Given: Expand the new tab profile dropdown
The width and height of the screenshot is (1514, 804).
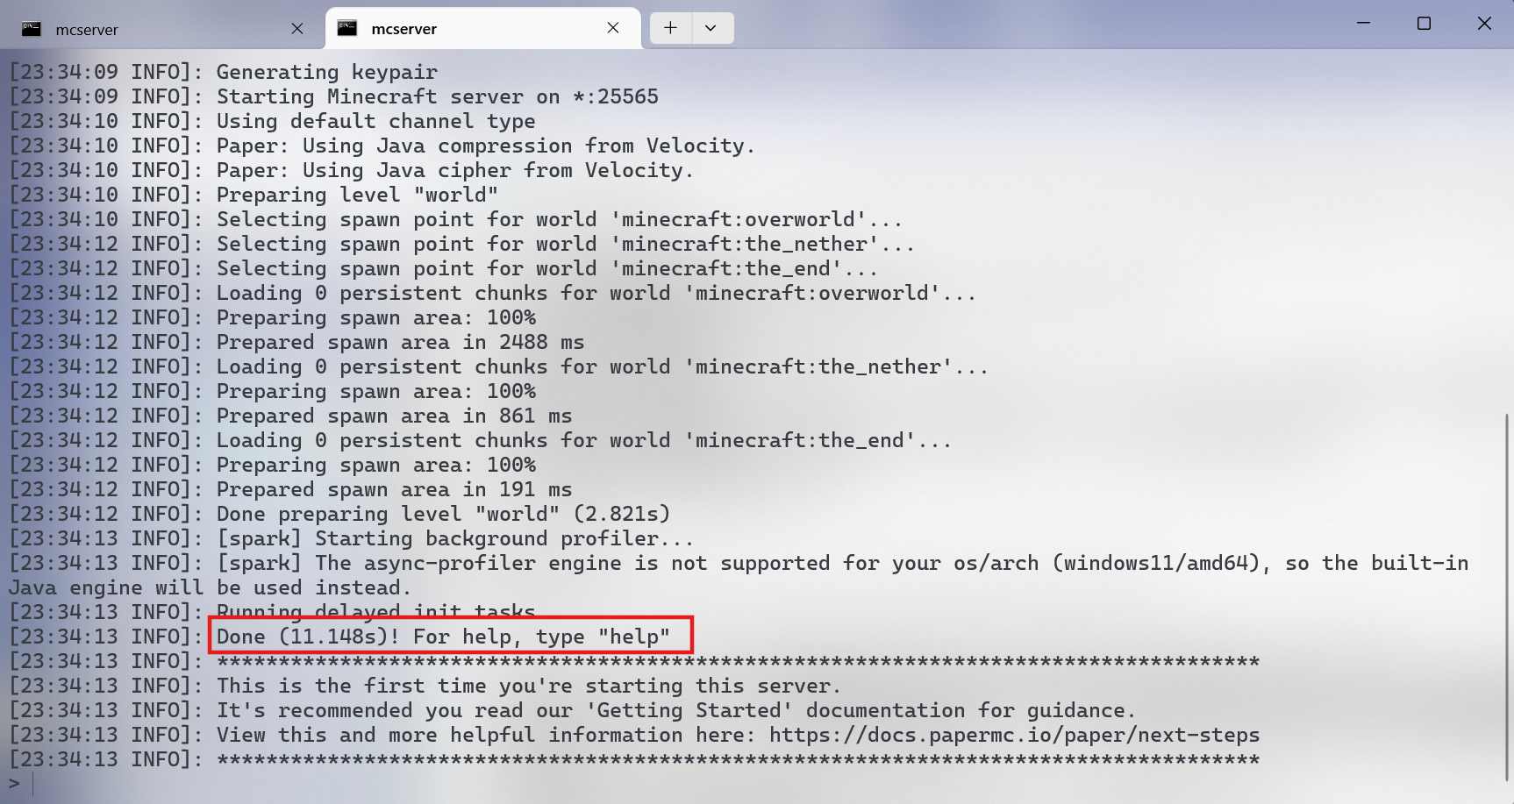Looking at the screenshot, I should (711, 28).
